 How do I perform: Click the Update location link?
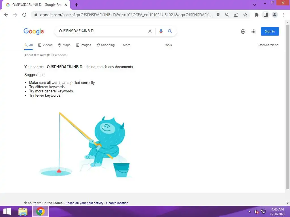pos(117,203)
